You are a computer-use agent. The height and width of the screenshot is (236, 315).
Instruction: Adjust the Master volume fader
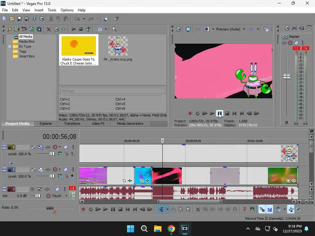point(287,76)
